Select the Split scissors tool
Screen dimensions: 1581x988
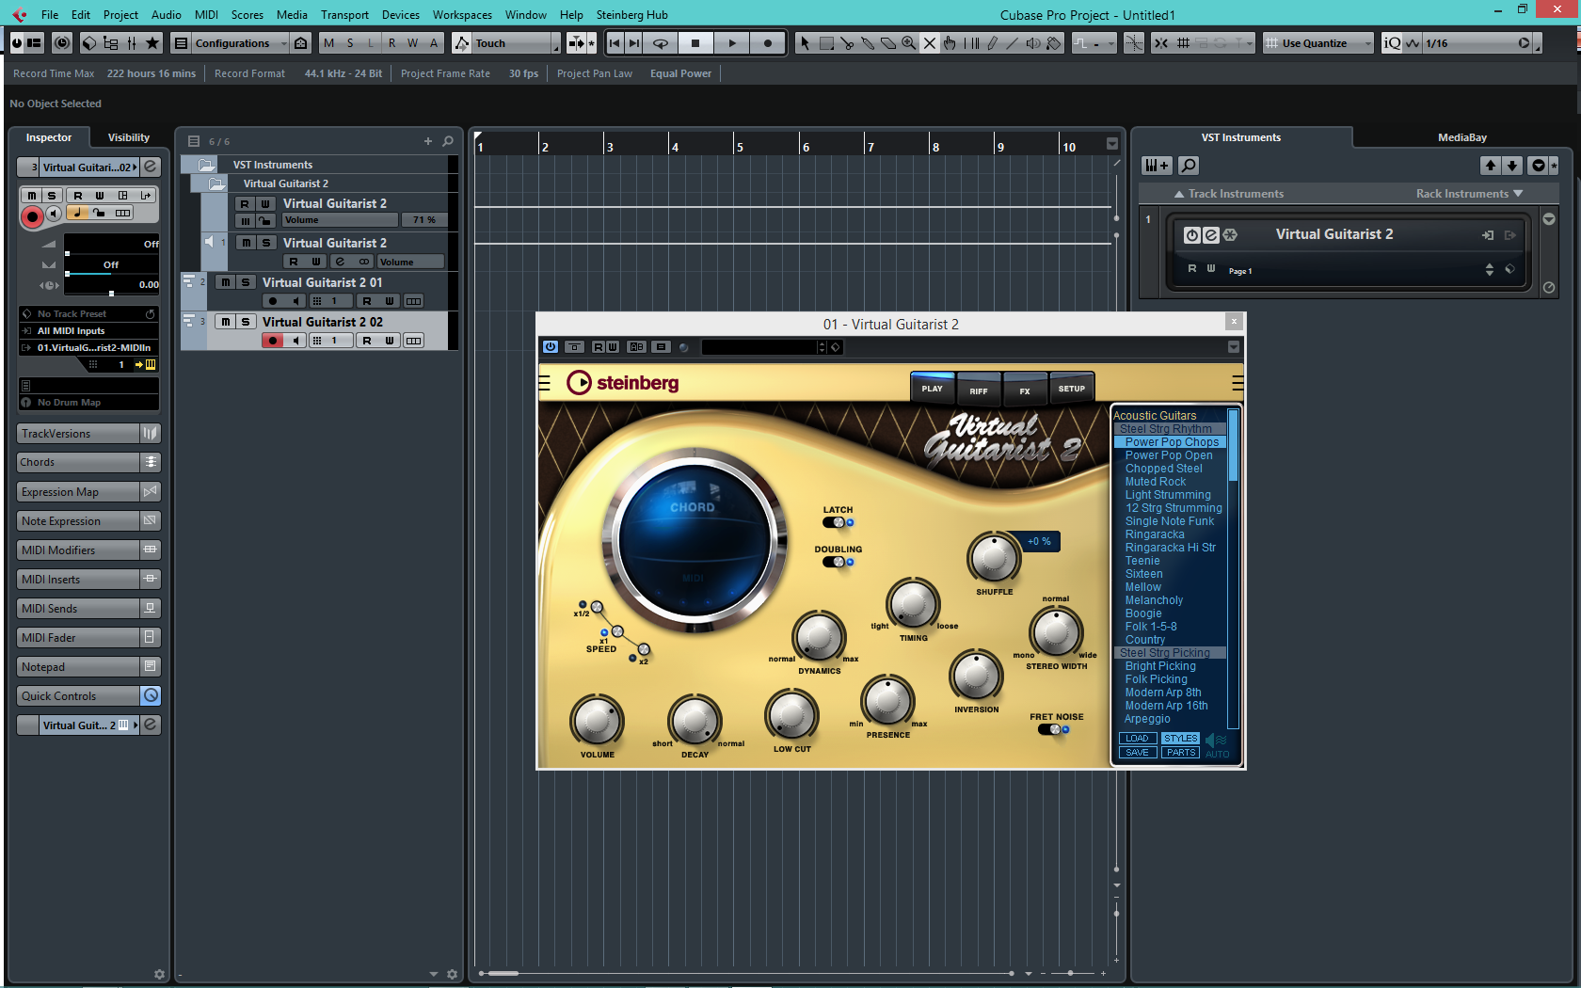pos(847,43)
